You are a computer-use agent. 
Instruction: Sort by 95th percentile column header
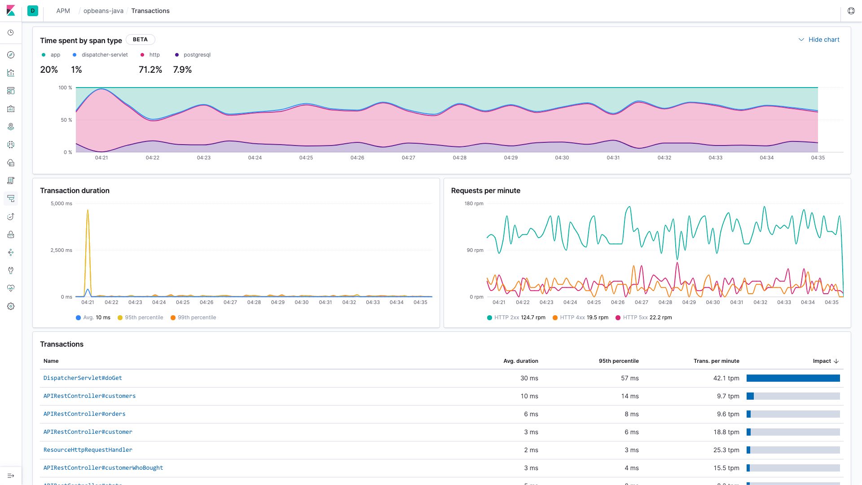click(x=619, y=361)
